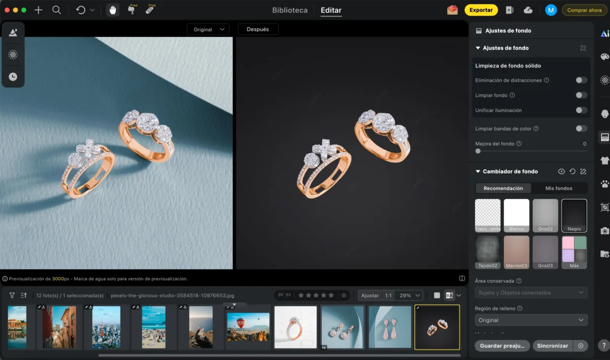Open the user profile avatar M
Screen dimensions: 610x360
coord(551,10)
